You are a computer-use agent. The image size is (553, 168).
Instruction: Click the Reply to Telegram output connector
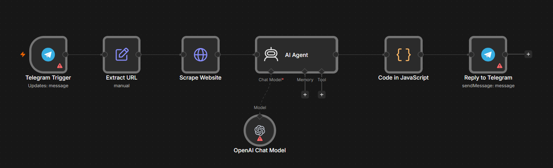[x=505, y=55]
